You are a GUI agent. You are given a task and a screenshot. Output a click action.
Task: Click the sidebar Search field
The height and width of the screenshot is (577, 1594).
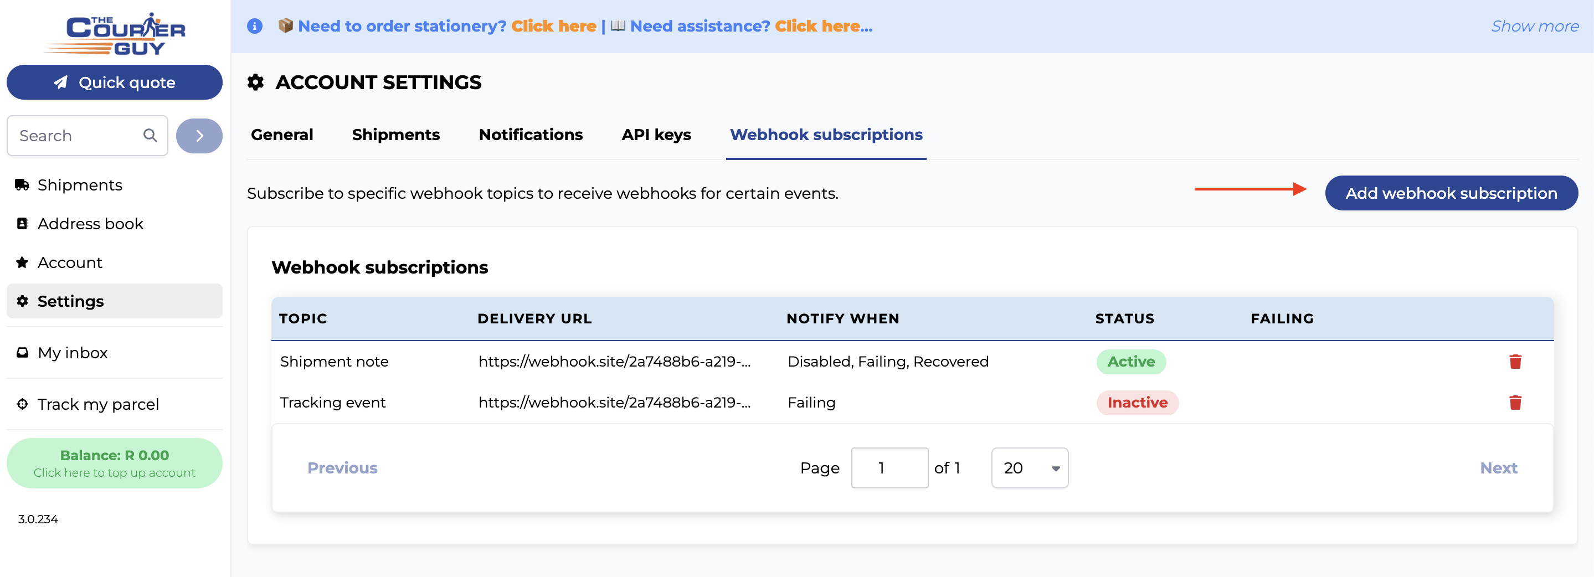(x=88, y=136)
